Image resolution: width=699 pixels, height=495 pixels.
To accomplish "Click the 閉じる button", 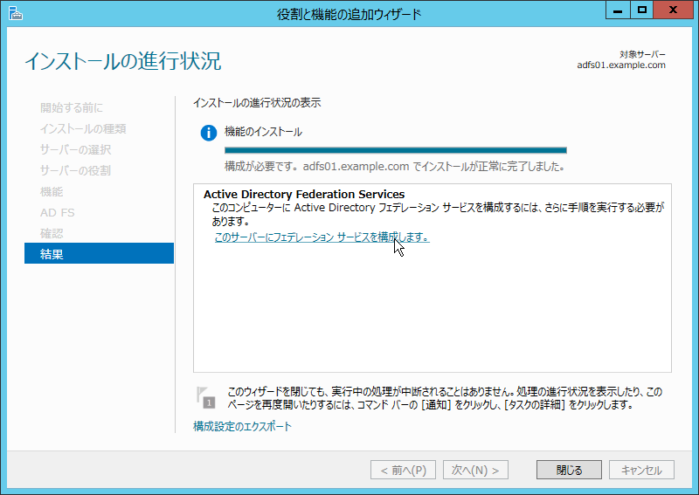I will click(569, 470).
